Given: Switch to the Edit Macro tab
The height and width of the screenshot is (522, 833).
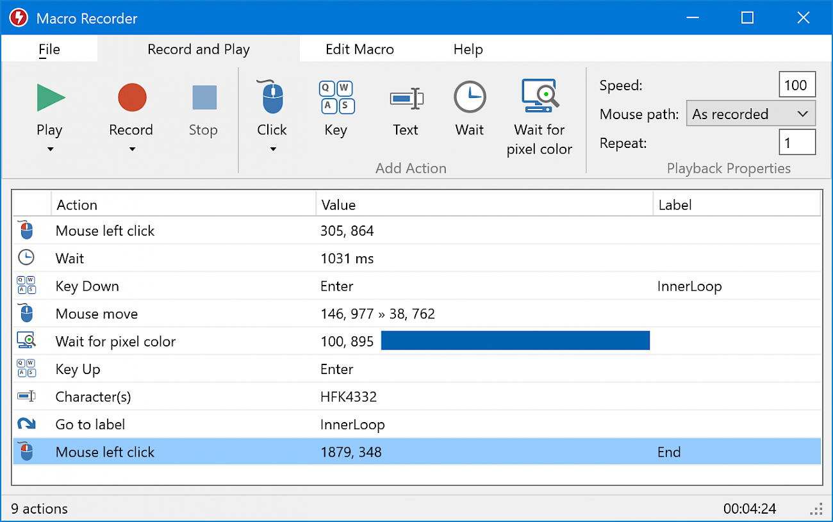Looking at the screenshot, I should tap(359, 49).
